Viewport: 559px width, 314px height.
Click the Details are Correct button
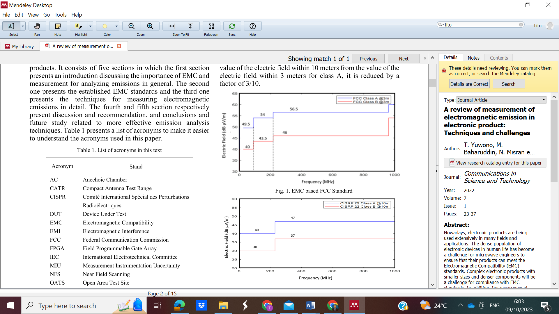(469, 84)
